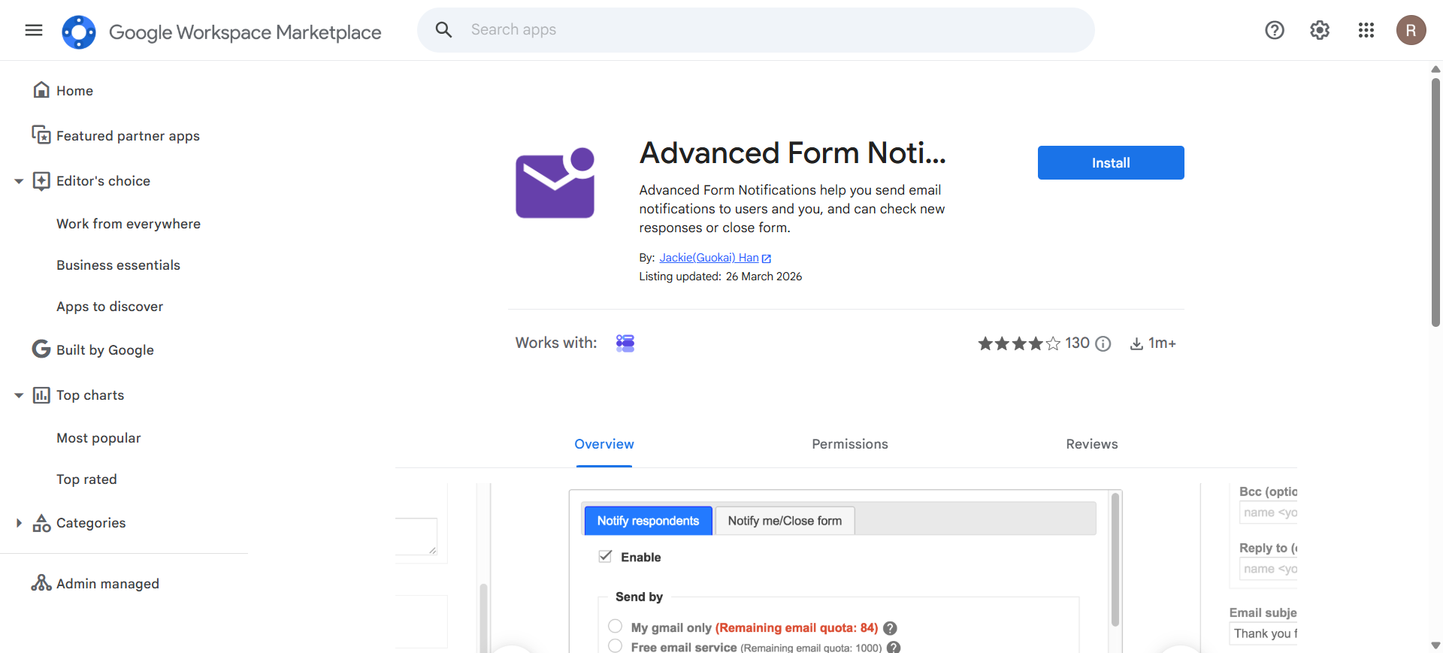Switch to the Reviews tab
This screenshot has width=1443, height=653.
pyautogui.click(x=1092, y=444)
